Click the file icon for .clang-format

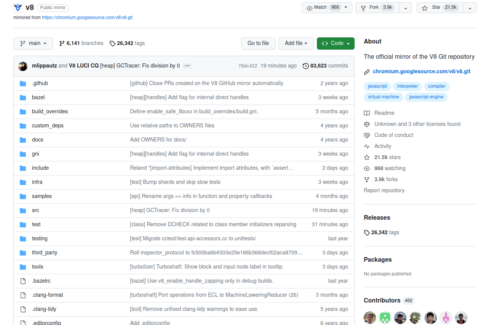(x=23, y=295)
